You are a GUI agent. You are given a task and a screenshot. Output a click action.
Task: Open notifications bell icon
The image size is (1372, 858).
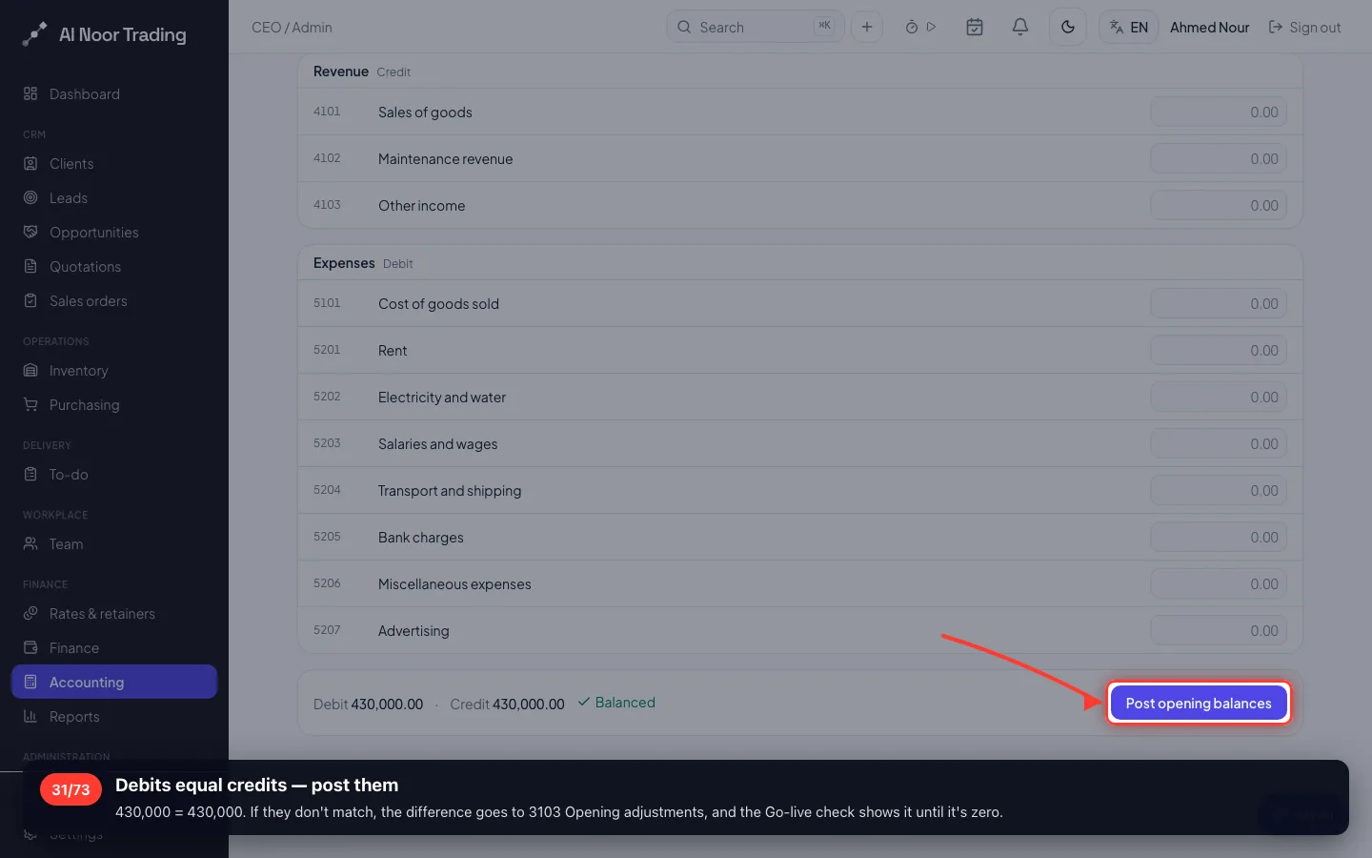[x=1020, y=27]
